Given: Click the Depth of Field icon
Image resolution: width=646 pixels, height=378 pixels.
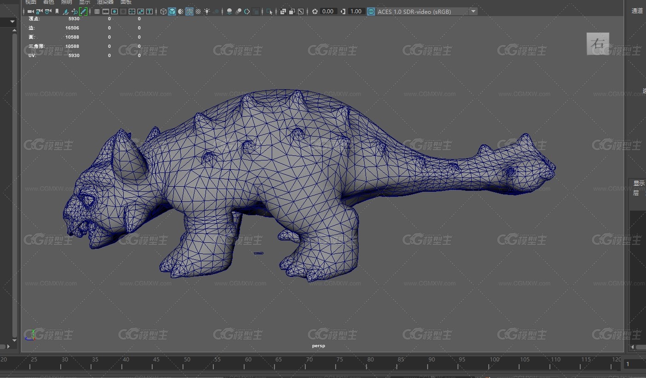Looking at the screenshot, I should tap(256, 11).
